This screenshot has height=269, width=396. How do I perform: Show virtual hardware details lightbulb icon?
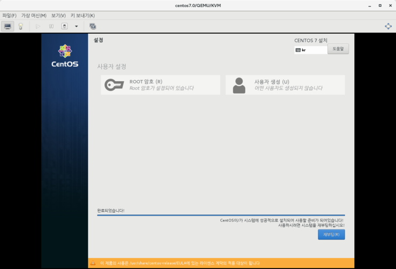click(x=21, y=26)
